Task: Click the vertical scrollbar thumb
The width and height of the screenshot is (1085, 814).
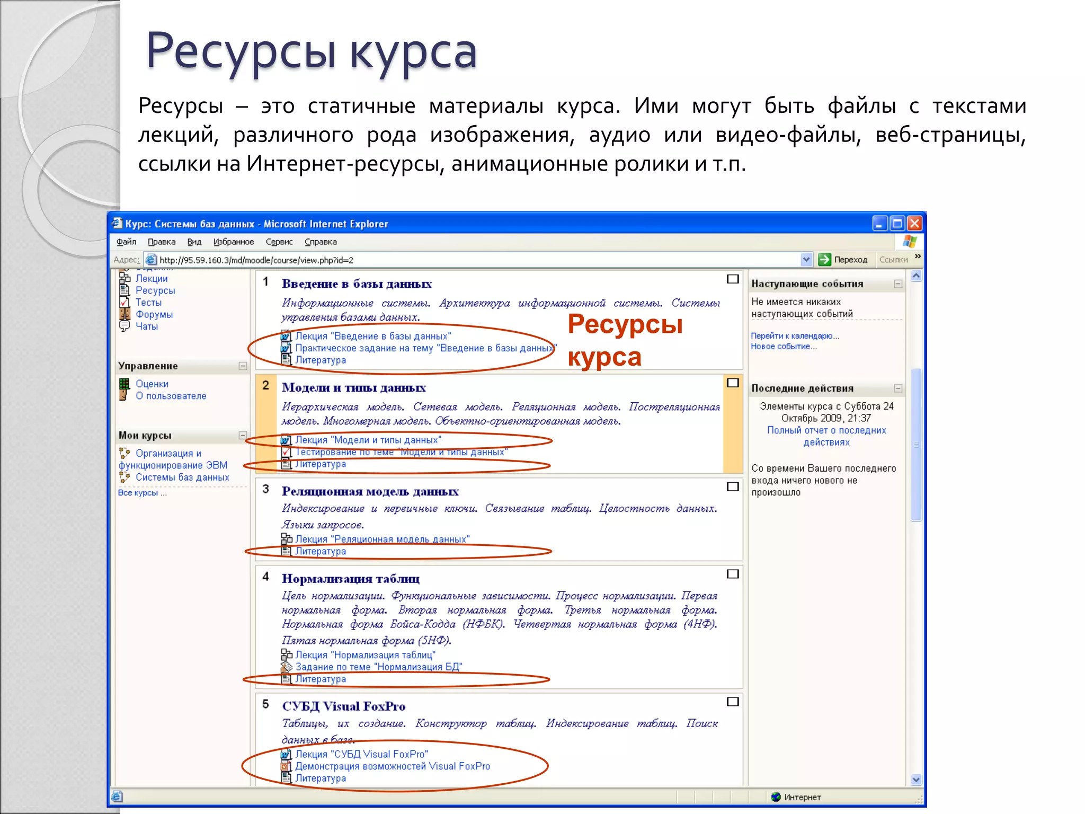Action: coord(916,445)
